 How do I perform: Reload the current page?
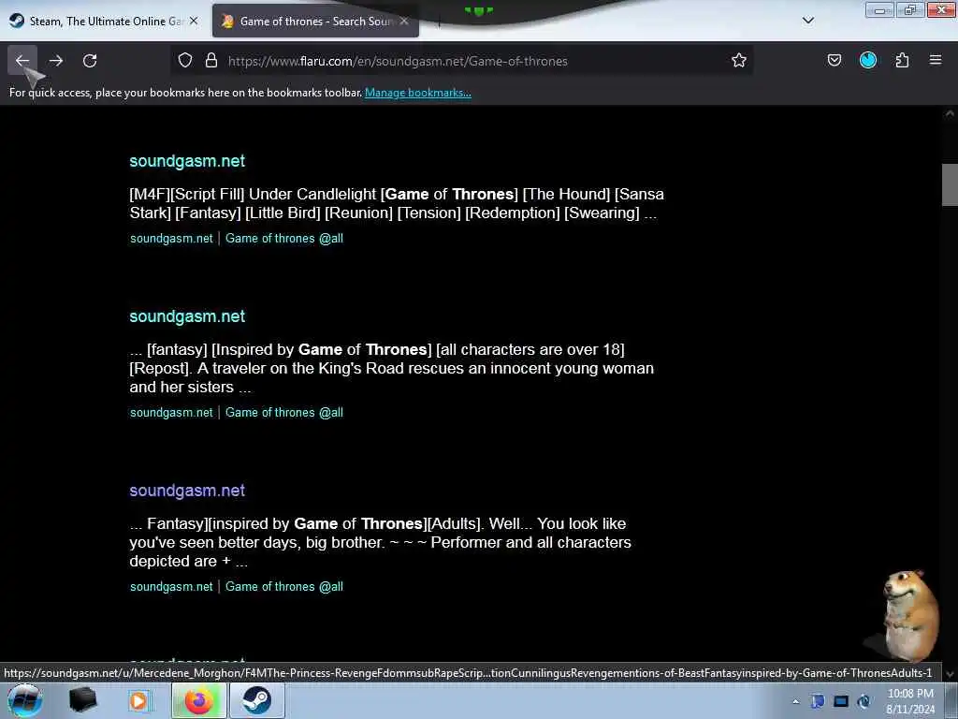(90, 61)
